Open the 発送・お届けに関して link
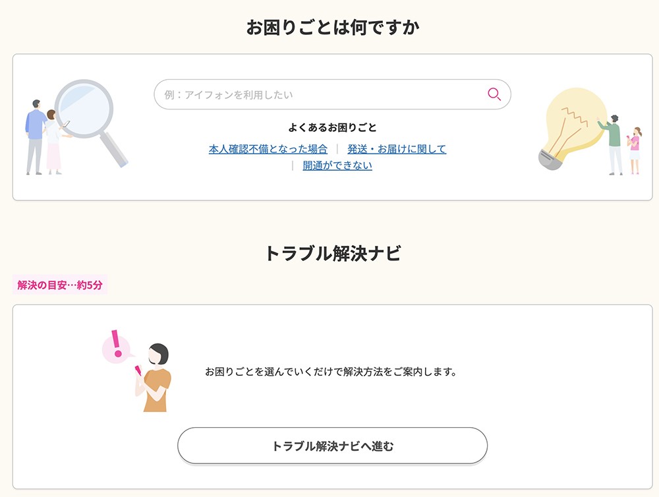This screenshot has height=497, width=659. [397, 149]
